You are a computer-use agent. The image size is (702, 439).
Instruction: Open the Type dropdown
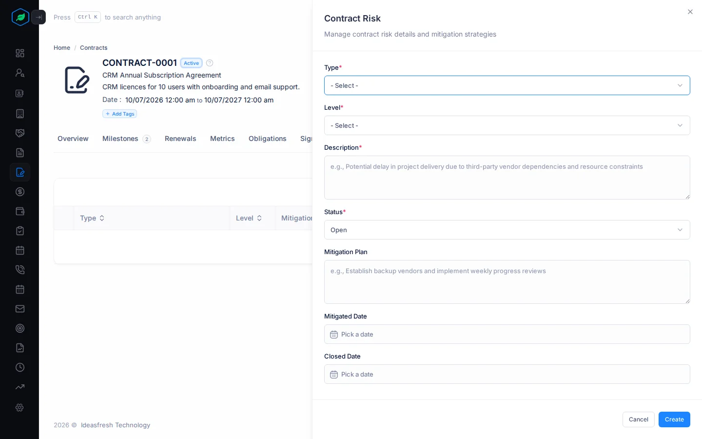point(507,85)
